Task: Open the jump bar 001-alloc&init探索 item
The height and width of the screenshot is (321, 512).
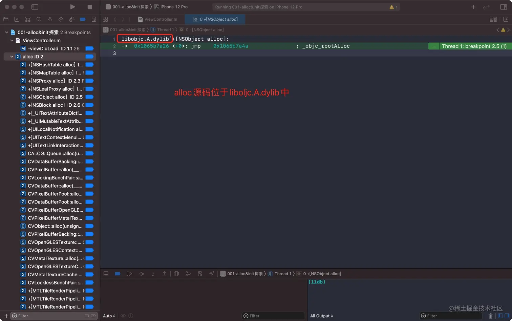Action: 124,30
